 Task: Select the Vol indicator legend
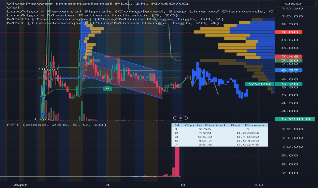click(13, 8)
